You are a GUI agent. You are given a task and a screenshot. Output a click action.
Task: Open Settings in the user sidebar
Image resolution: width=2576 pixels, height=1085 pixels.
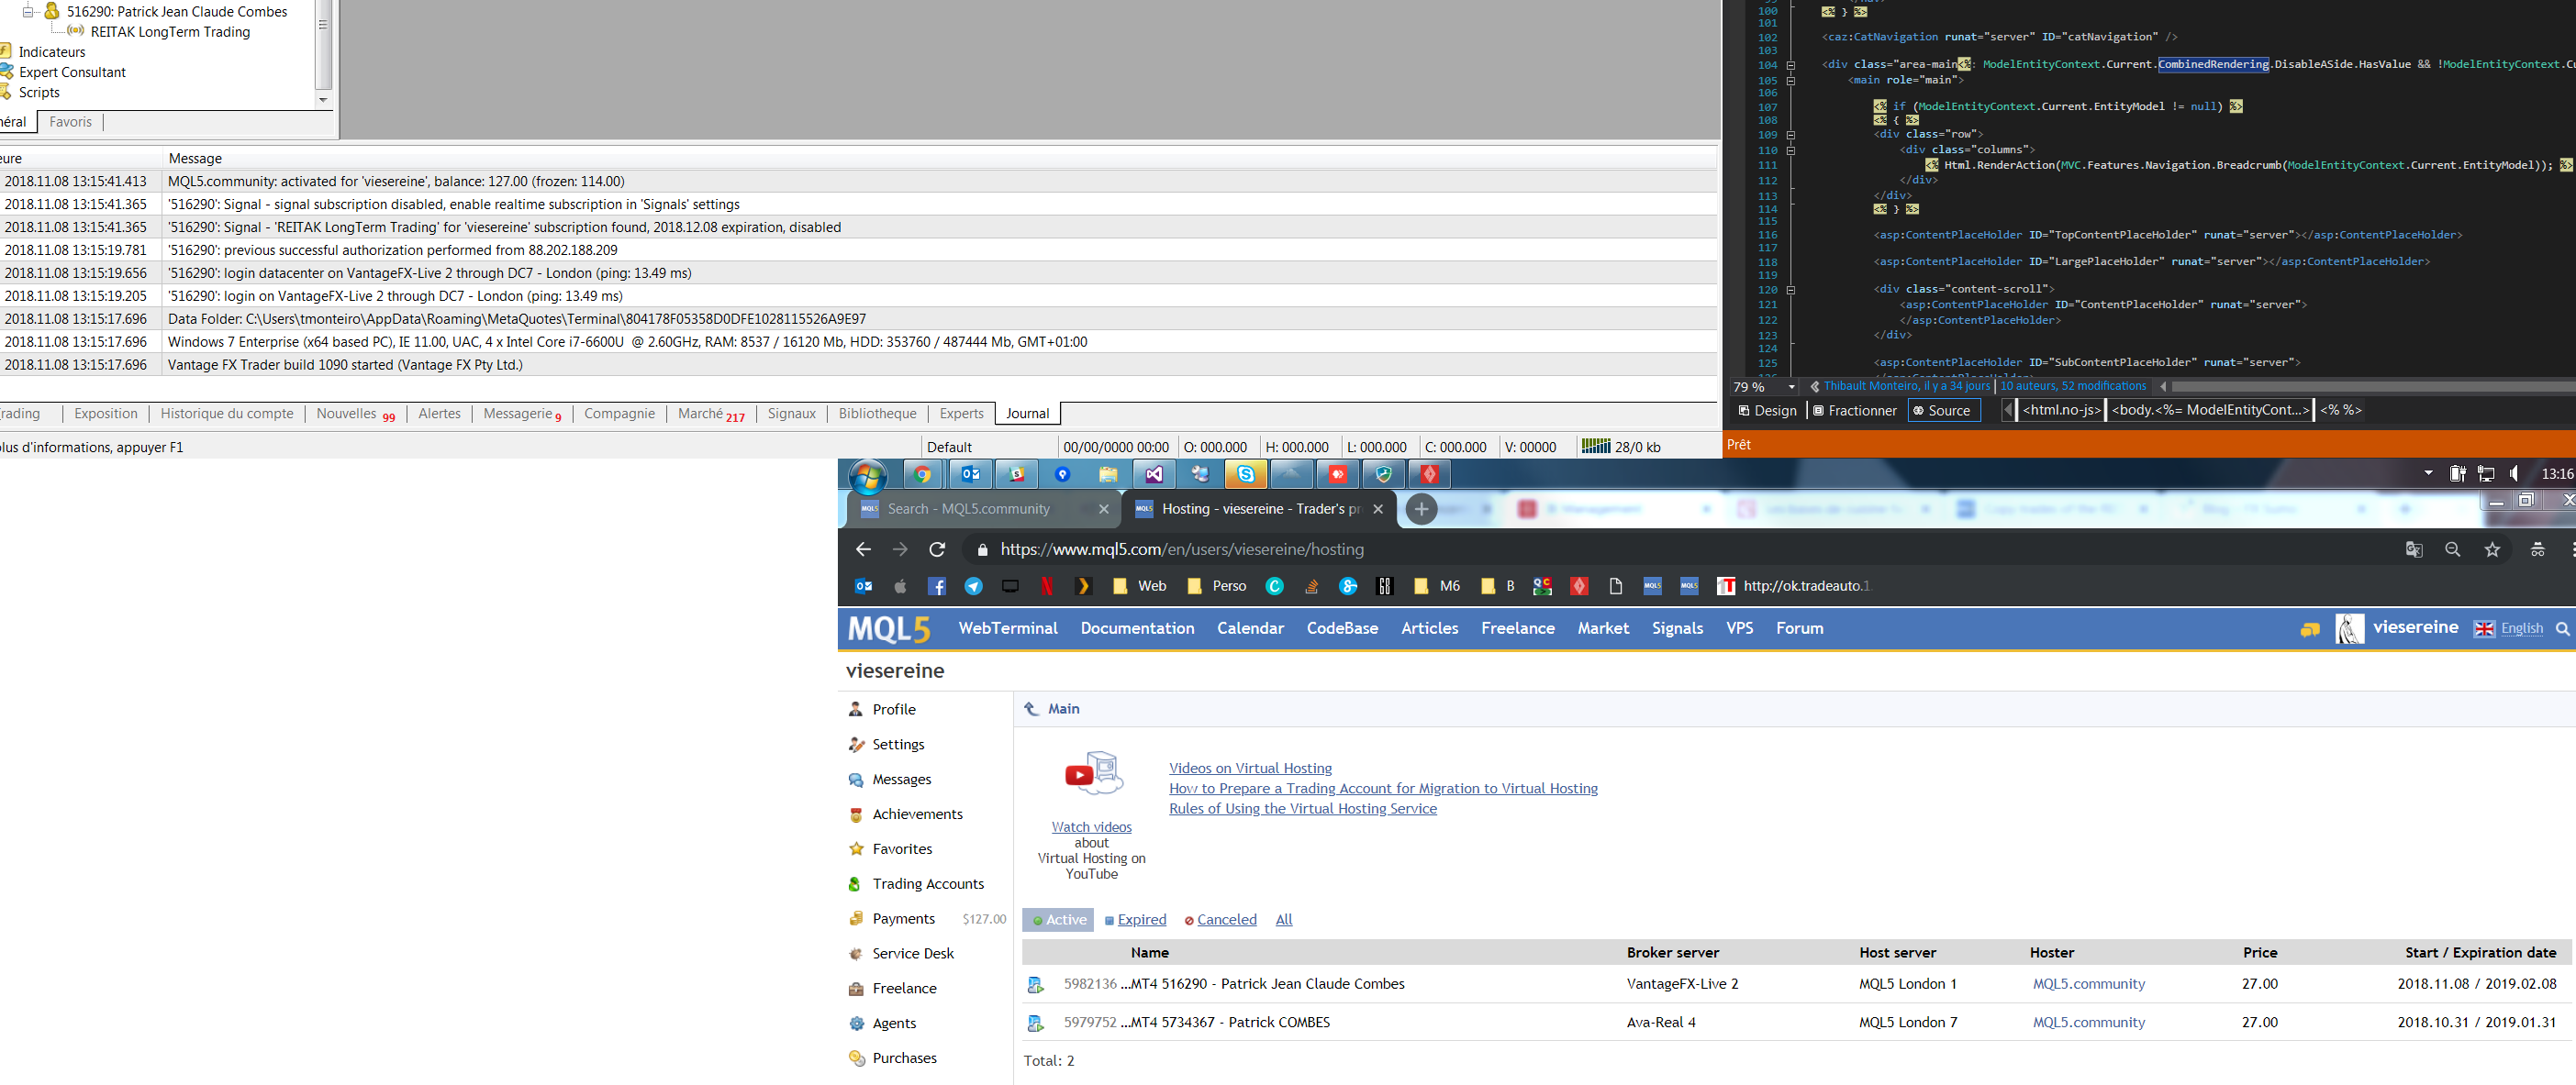click(x=898, y=745)
